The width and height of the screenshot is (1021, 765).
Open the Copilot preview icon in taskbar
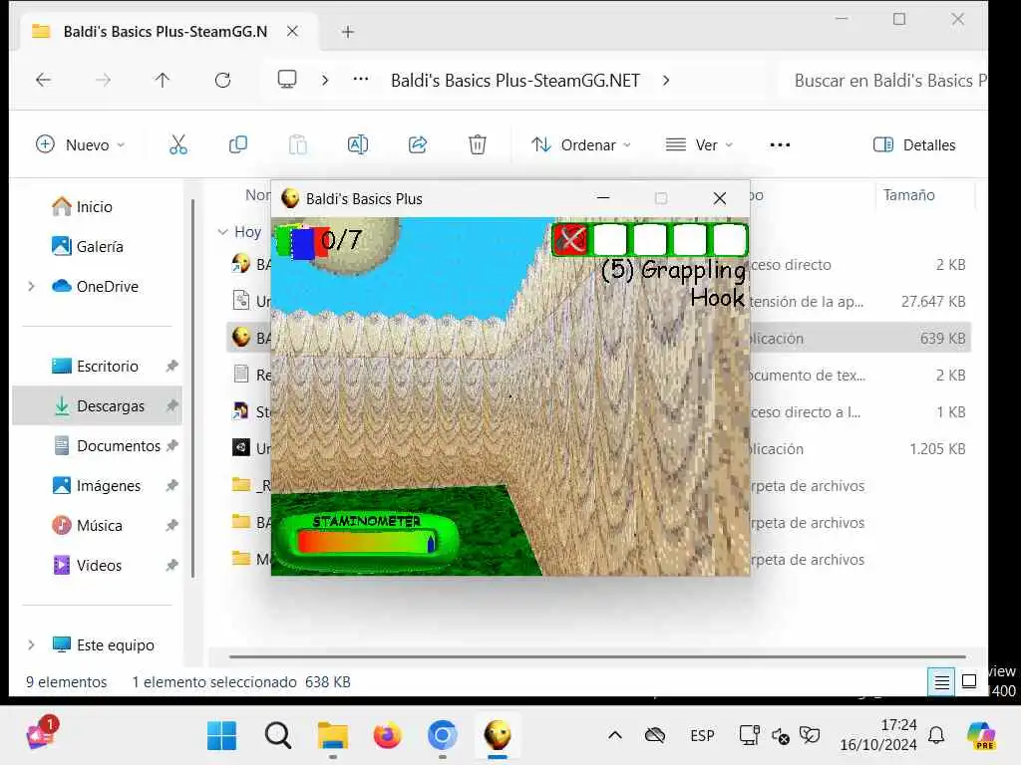click(x=981, y=736)
